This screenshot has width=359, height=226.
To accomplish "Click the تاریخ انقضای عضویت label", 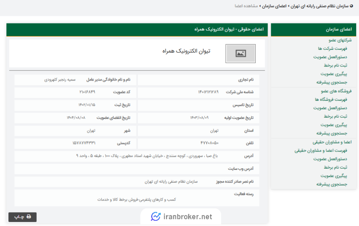I will click(x=113, y=118).
